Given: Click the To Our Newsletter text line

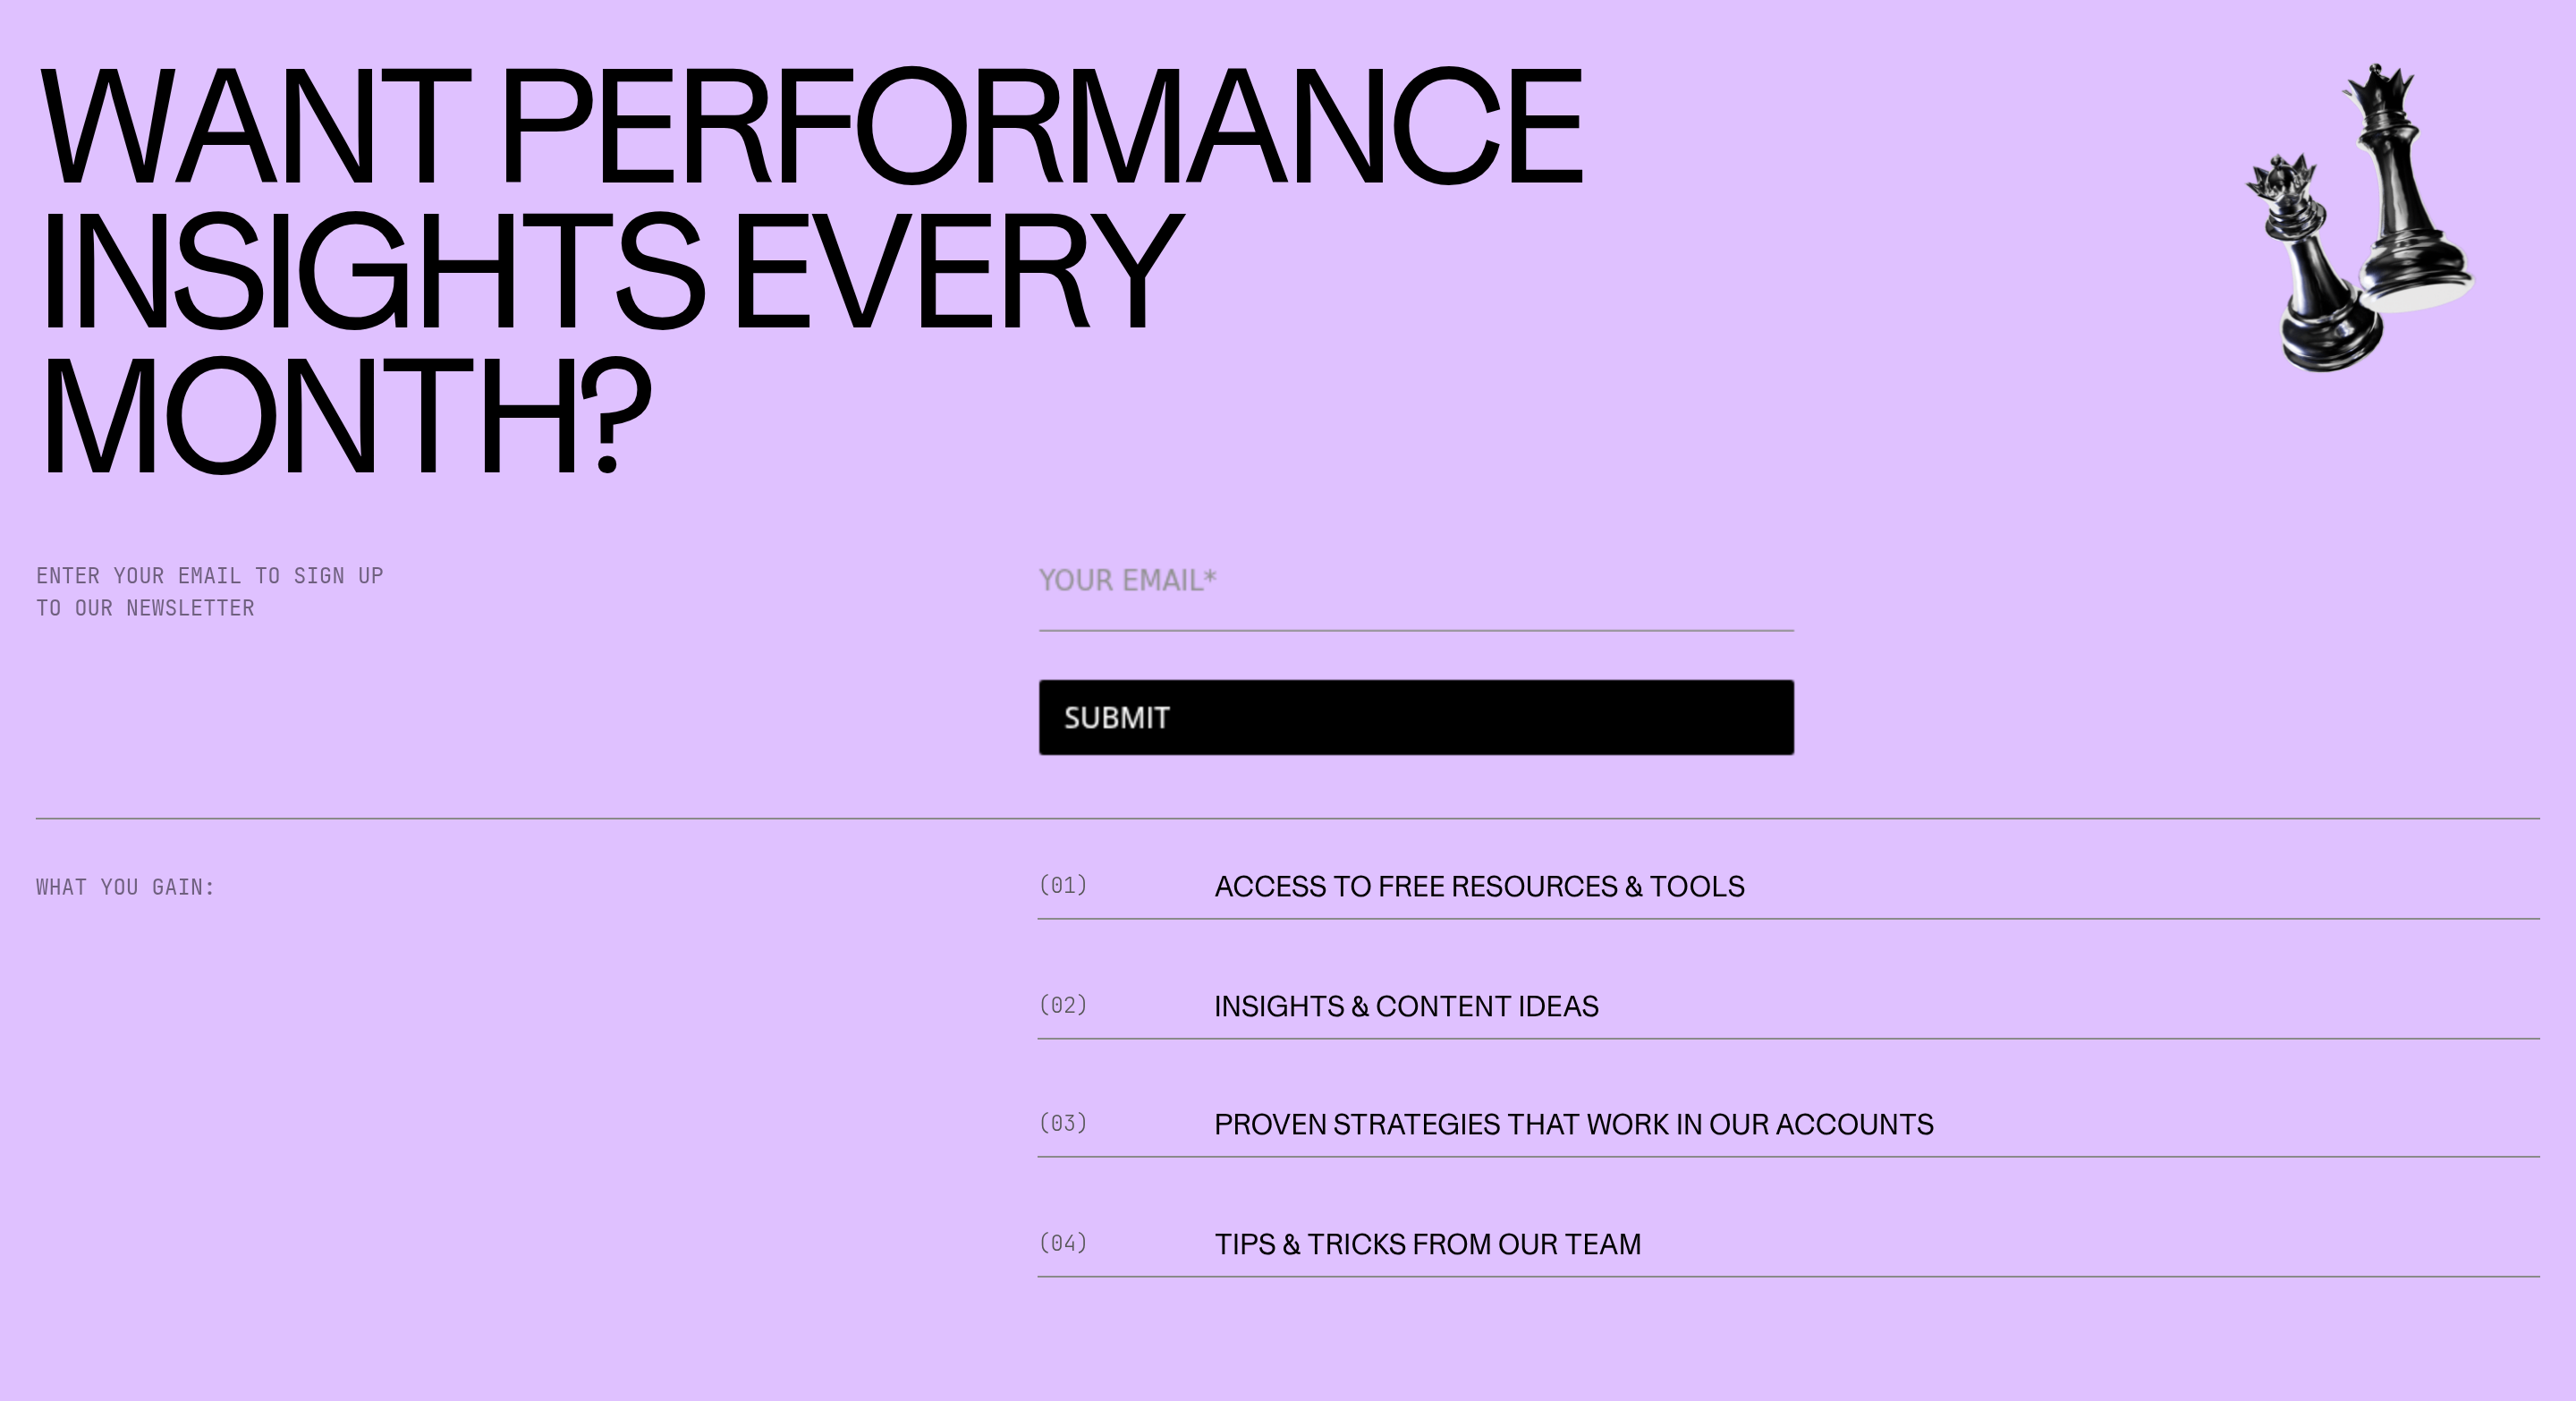Looking at the screenshot, I should coord(145,608).
